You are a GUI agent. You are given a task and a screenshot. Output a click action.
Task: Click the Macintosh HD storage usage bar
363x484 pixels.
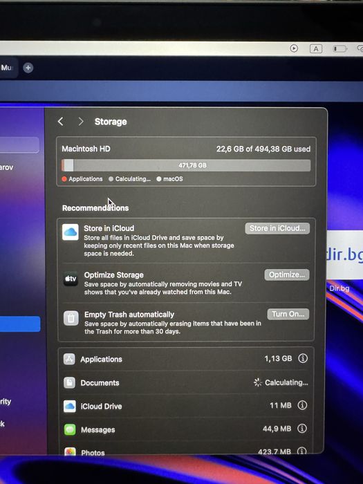[x=186, y=165]
